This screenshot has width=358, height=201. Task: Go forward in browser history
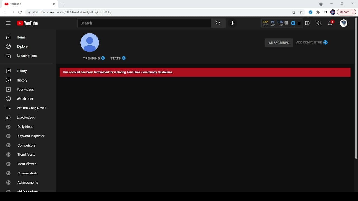[13, 12]
